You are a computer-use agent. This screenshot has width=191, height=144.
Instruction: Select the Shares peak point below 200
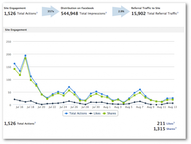[x=25, y=58]
